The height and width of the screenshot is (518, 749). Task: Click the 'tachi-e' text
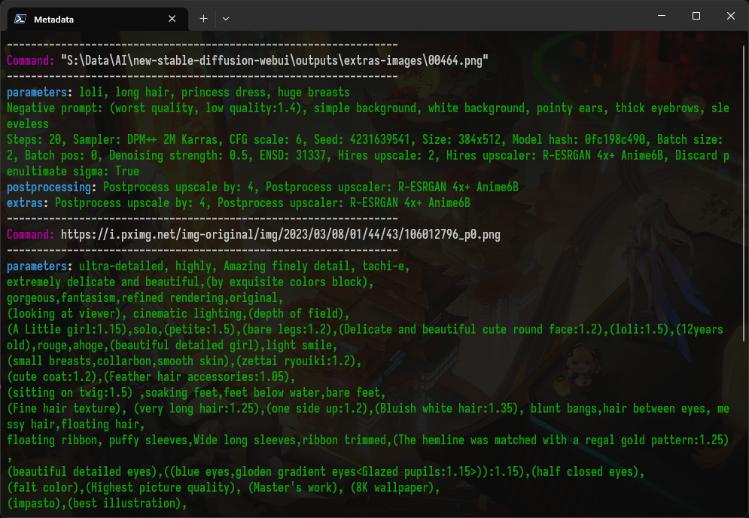pyautogui.click(x=382, y=267)
